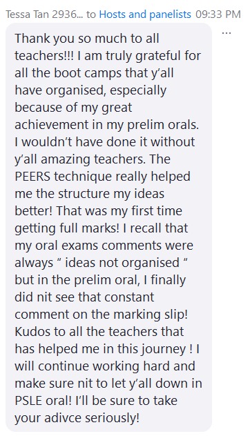
Task: Click the phrase "boot camps" in the message
Action: coord(88,73)
